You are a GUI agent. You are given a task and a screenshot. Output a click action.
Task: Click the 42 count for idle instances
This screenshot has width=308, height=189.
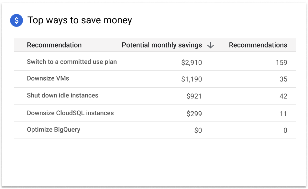[x=283, y=96]
